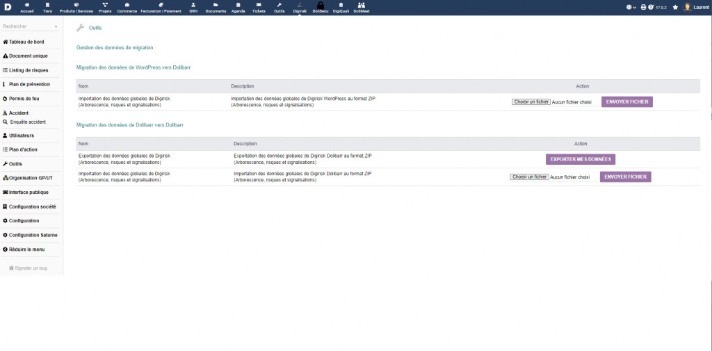Viewport: 712px width, 351px height.
Task: Open Facturation | Paiement module
Action: (x=161, y=7)
